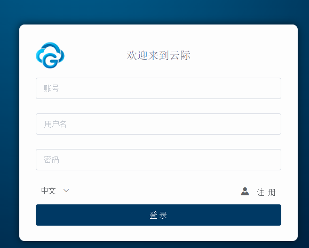Click the 账号 placeholder text
This screenshot has width=309, height=248.
point(51,88)
